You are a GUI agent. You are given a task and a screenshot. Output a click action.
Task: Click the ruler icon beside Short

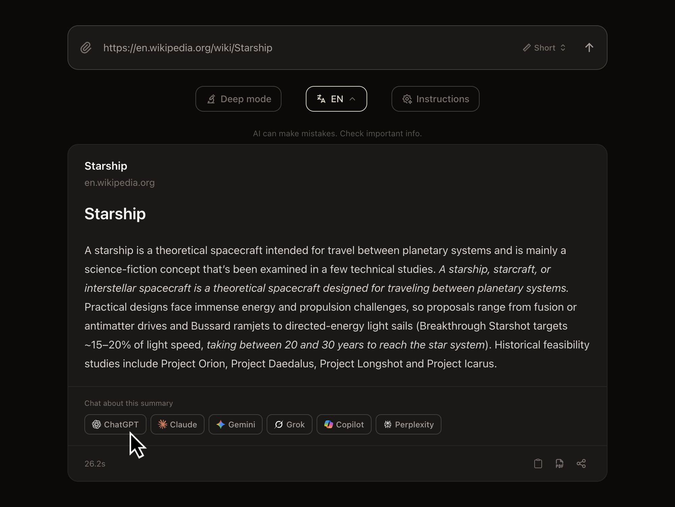pyautogui.click(x=526, y=48)
